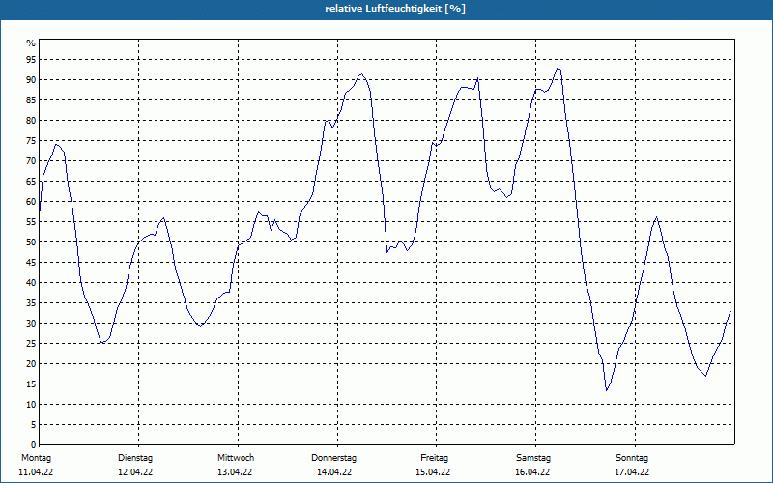The height and width of the screenshot is (483, 773).
Task: Click the 'Samstag' day label
Action: (x=533, y=458)
